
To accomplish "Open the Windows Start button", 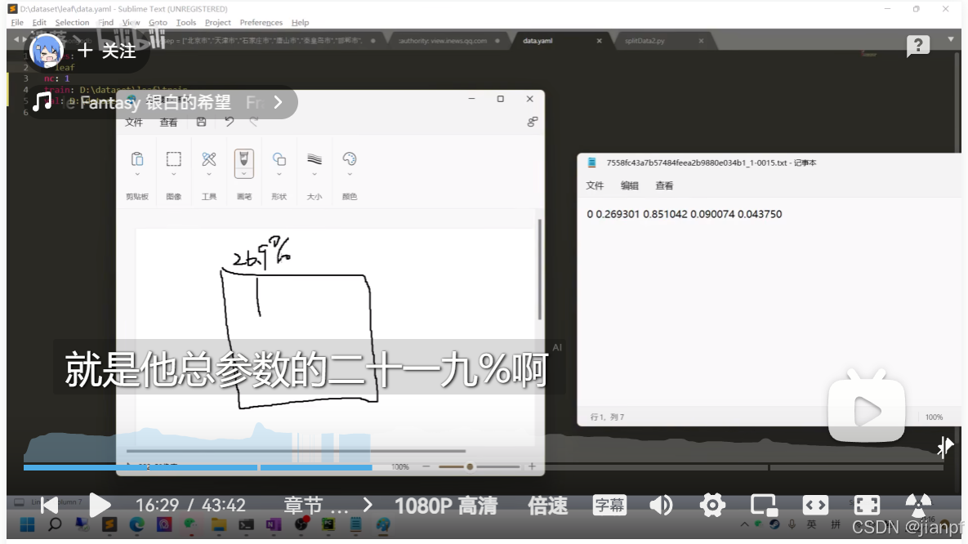I will (27, 525).
